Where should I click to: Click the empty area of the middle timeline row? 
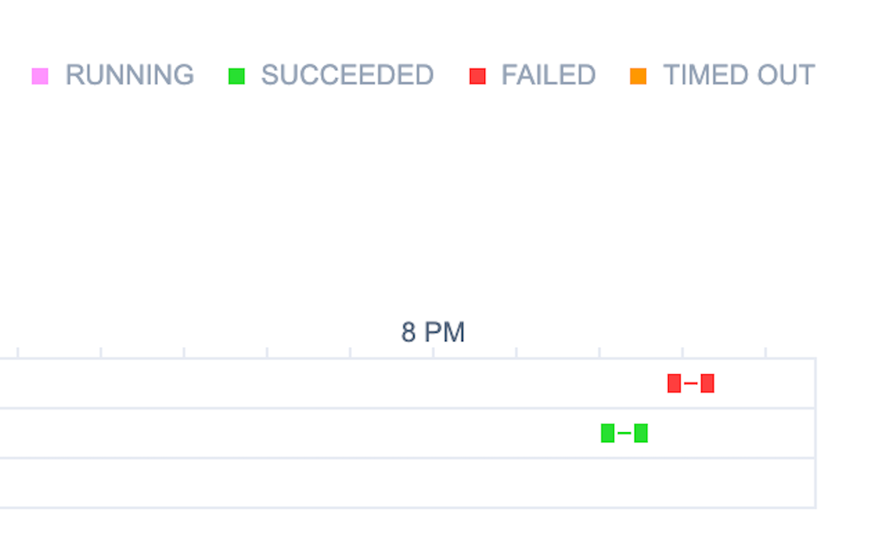tap(313, 433)
